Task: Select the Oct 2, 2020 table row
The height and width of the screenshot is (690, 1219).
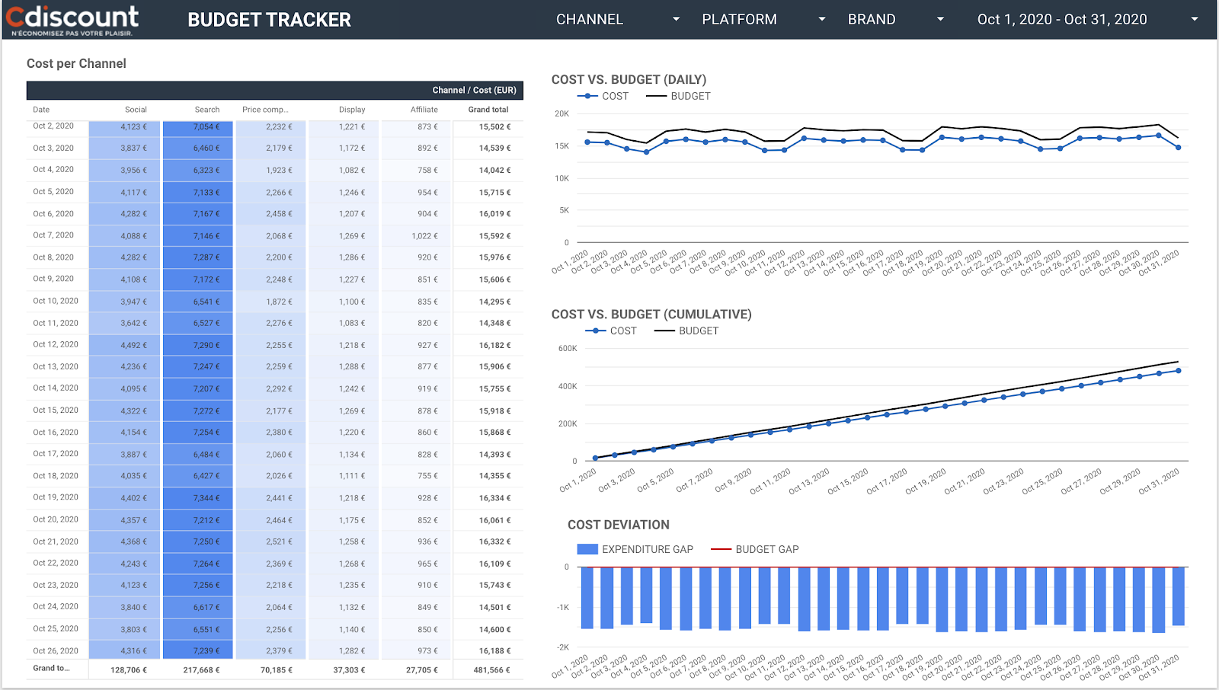Action: 229,126
